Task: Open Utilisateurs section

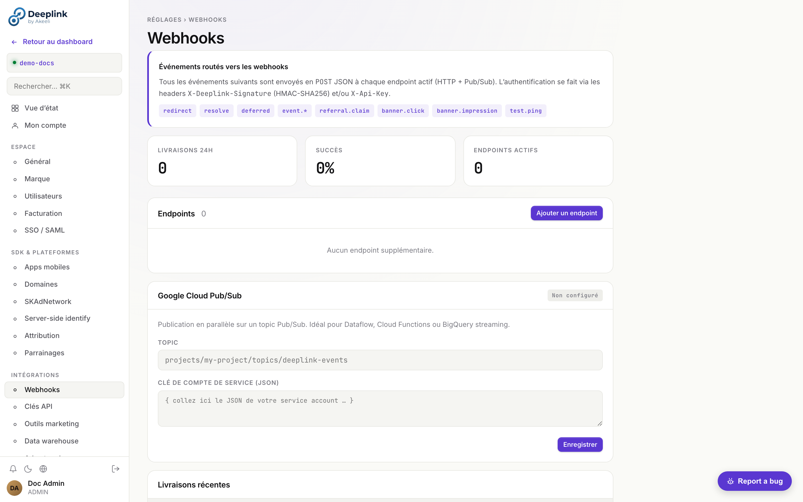Action: point(64,196)
